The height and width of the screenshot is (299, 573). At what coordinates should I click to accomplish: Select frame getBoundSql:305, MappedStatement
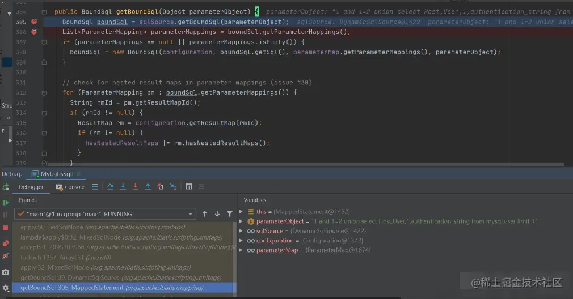[123, 288]
